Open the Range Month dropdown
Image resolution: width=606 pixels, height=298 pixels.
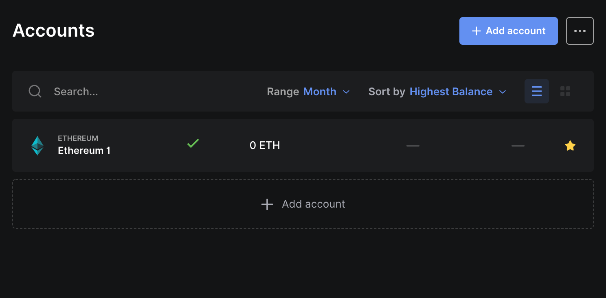308,92
